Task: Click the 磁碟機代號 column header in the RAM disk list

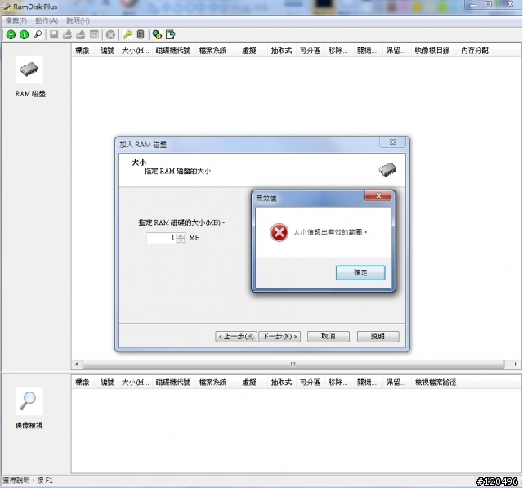Action: click(172, 51)
